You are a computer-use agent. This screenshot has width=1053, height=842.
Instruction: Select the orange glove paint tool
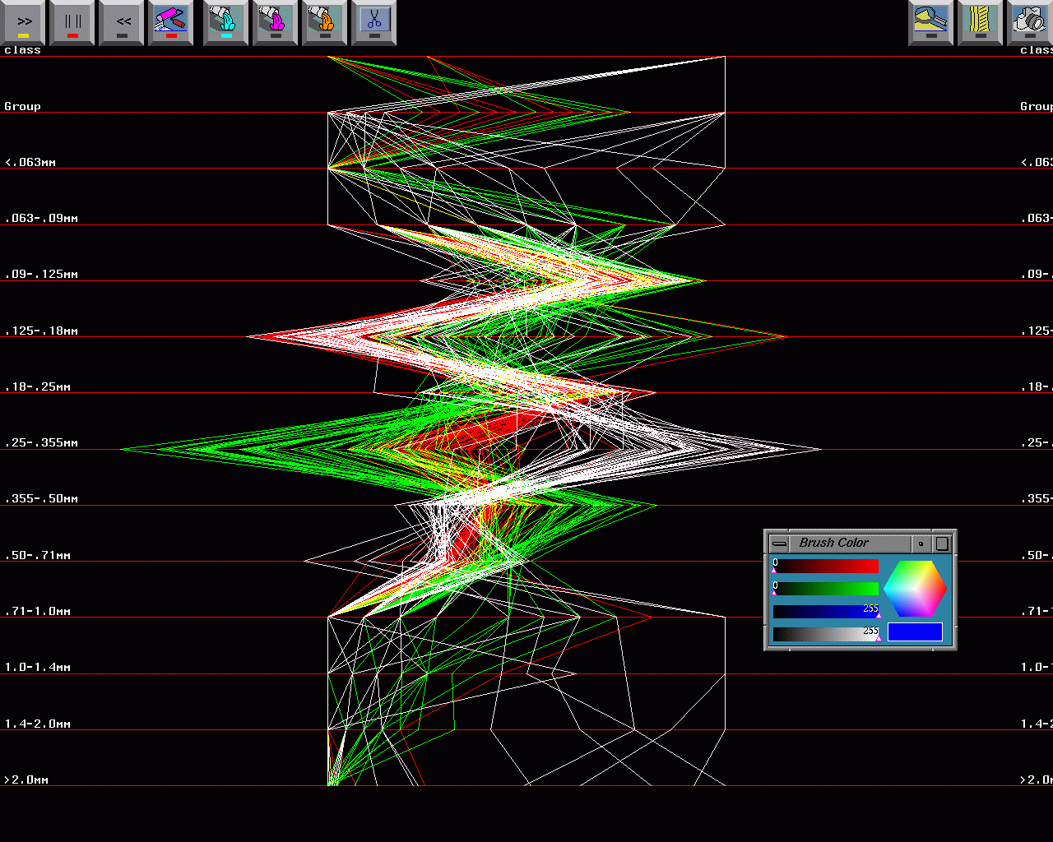click(x=325, y=22)
